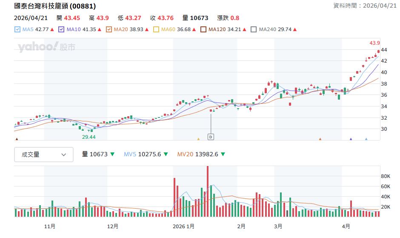Click the 29.44 low price label
This screenshot has width=400, height=238.
[89, 137]
